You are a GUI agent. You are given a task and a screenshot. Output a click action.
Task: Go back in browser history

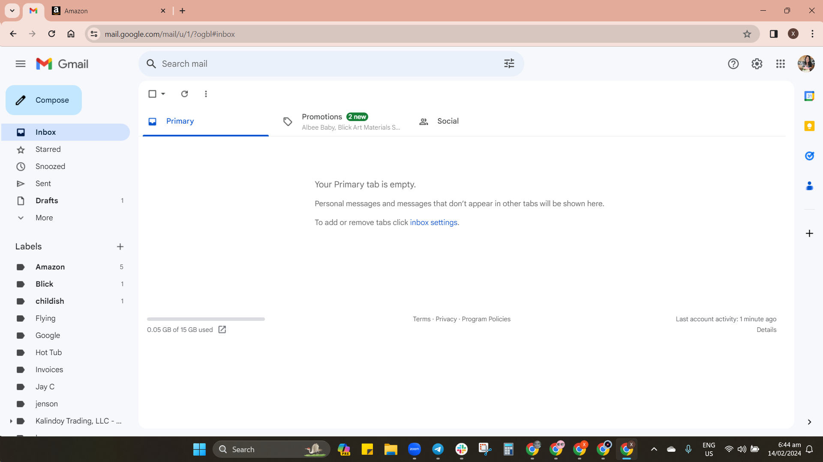click(13, 34)
